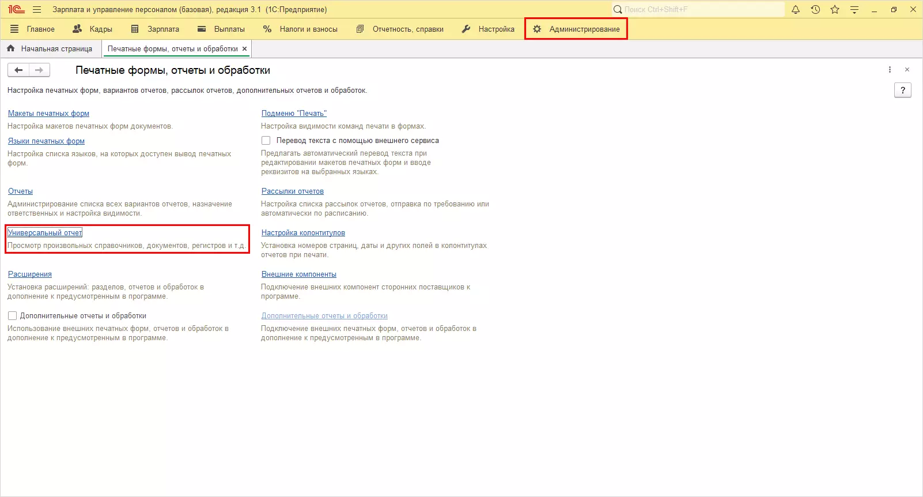This screenshot has height=497, width=923.
Task: Open the Кадры section
Action: [x=93, y=29]
